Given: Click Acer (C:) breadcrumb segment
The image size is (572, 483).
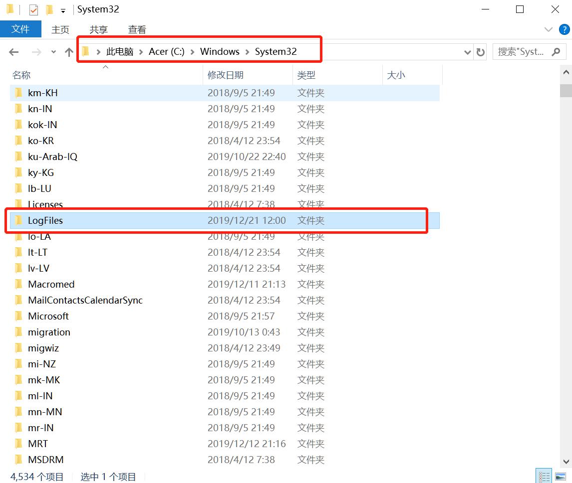Looking at the screenshot, I should [166, 52].
